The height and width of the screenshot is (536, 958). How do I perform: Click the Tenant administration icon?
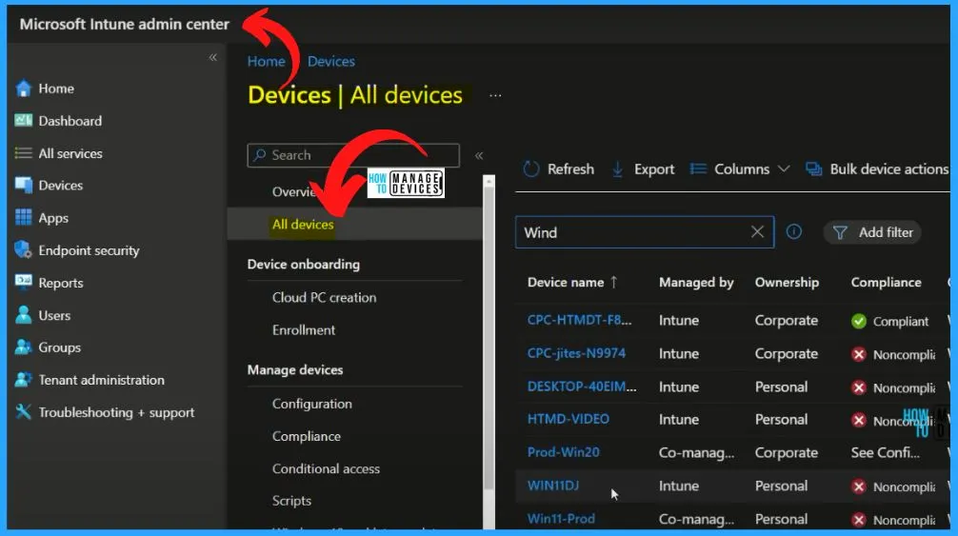23,380
